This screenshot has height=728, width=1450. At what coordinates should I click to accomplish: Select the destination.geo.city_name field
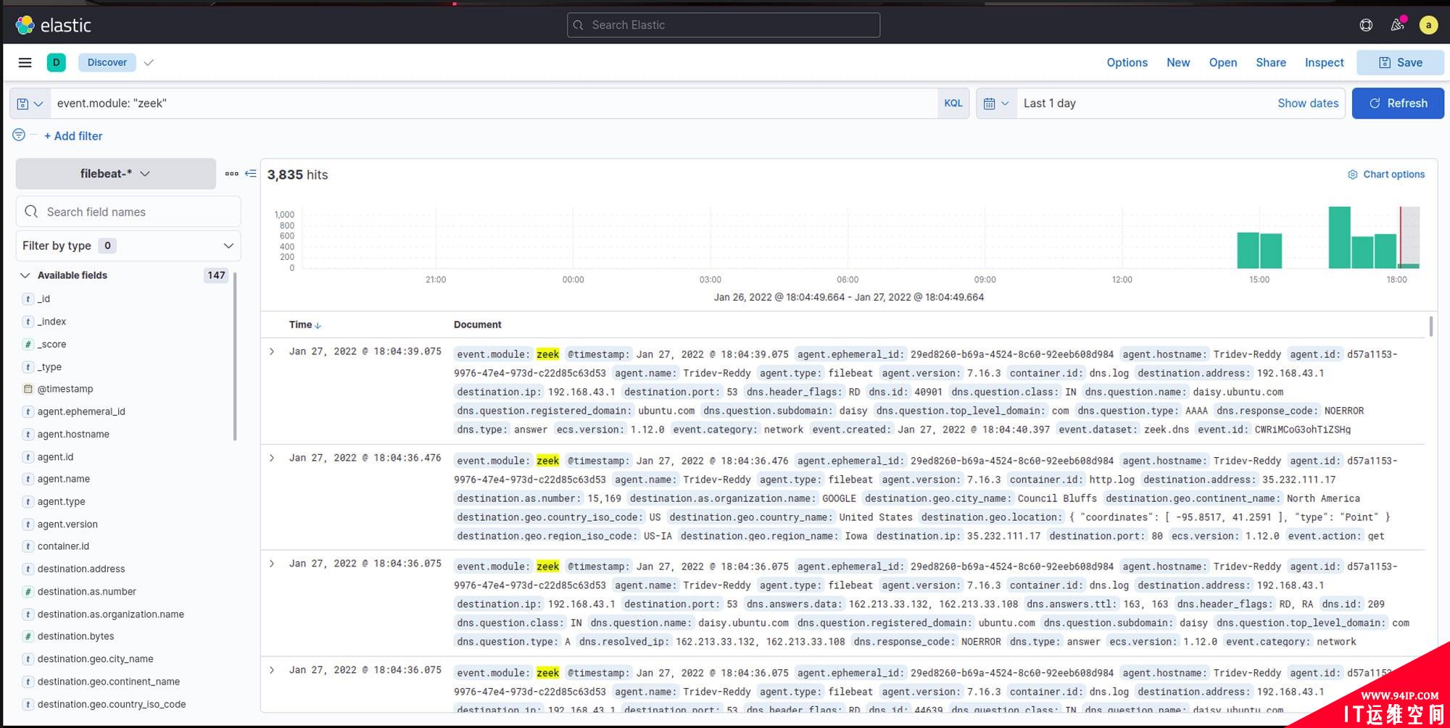click(95, 659)
